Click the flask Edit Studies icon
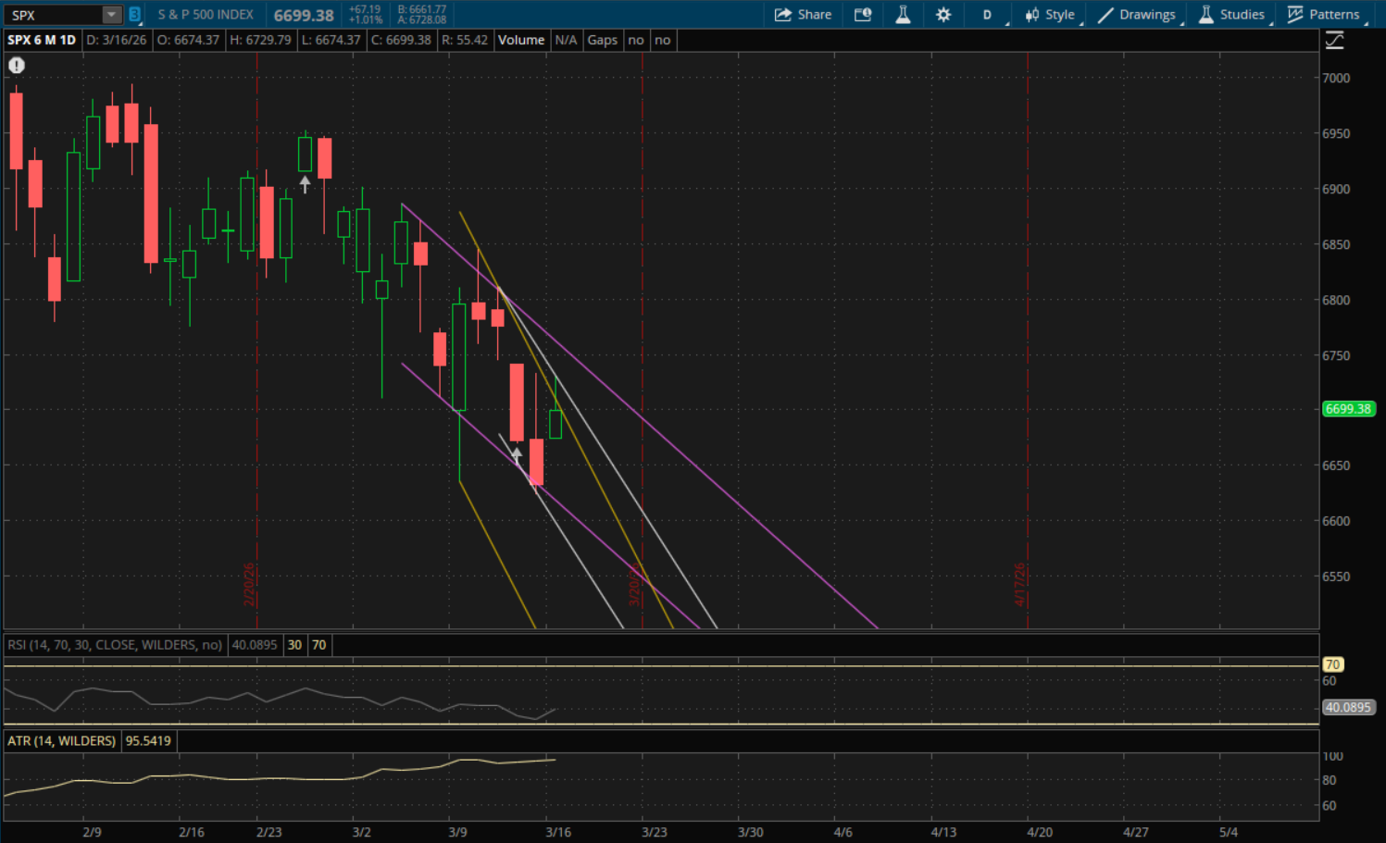The image size is (1386, 843). click(903, 15)
